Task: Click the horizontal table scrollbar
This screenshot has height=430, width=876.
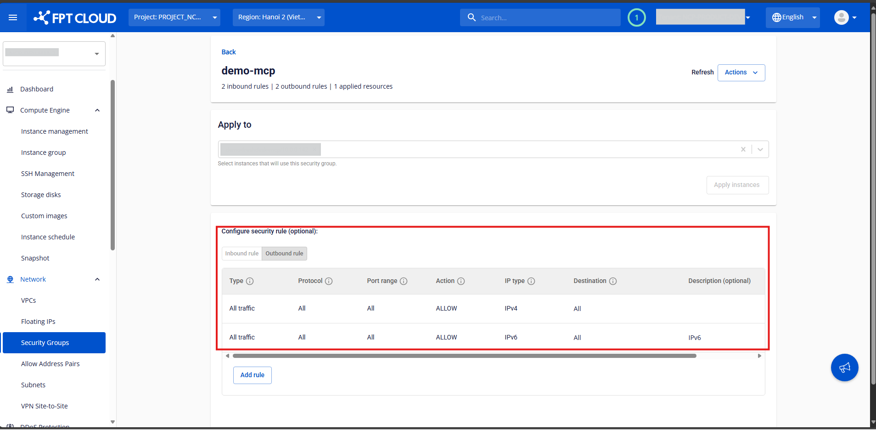Action: tap(464, 356)
